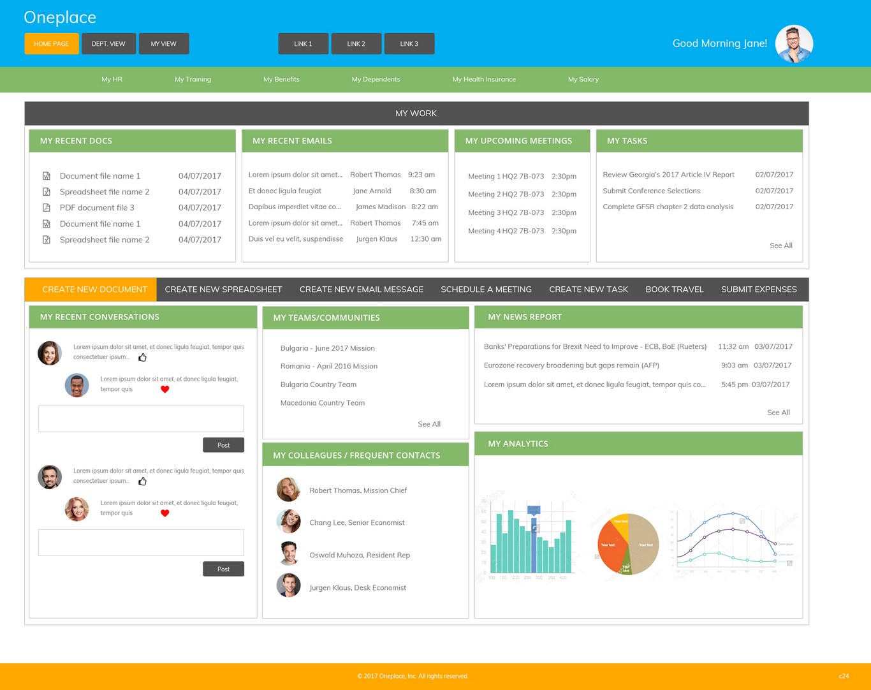Viewport: 871px width, 690px height.
Task: Open the pie chart in My Analytics
Action: tap(628, 544)
